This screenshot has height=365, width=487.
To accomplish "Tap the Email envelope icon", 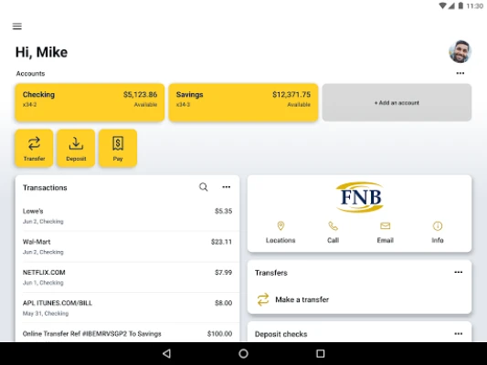I will pyautogui.click(x=386, y=226).
